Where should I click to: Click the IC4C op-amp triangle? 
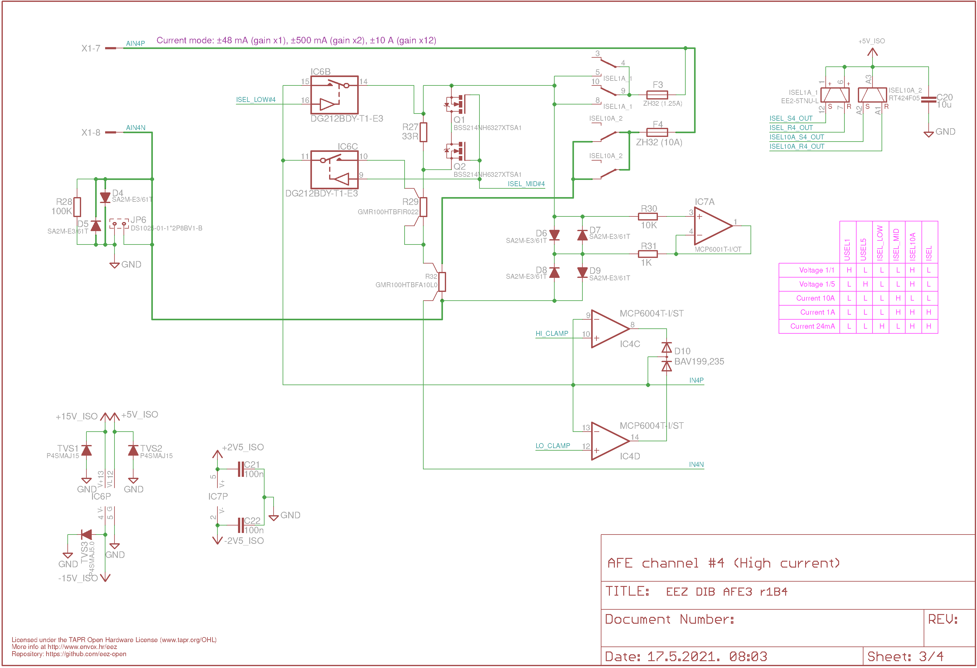(x=610, y=329)
